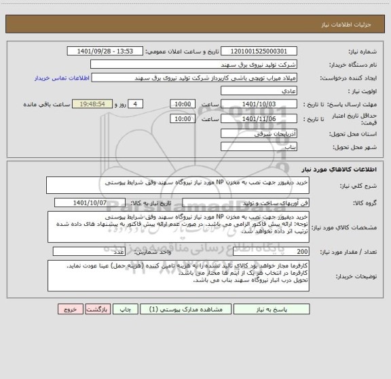Click the priority field عادی

(x=259, y=90)
